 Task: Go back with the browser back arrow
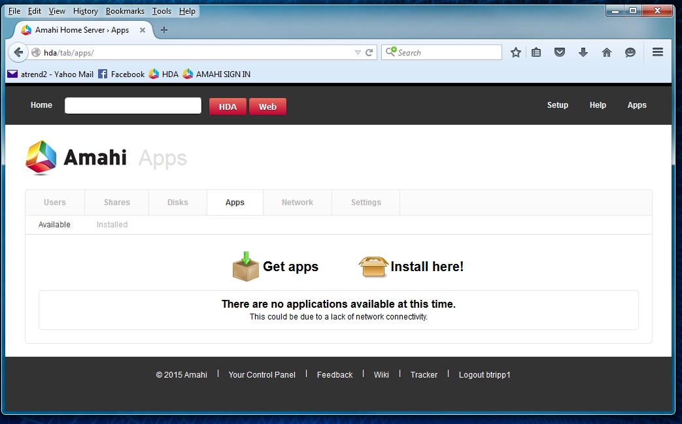[x=18, y=52]
